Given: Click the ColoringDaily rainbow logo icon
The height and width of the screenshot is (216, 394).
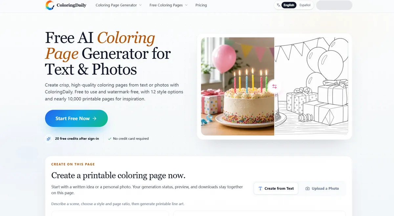Looking at the screenshot, I should (x=50, y=5).
